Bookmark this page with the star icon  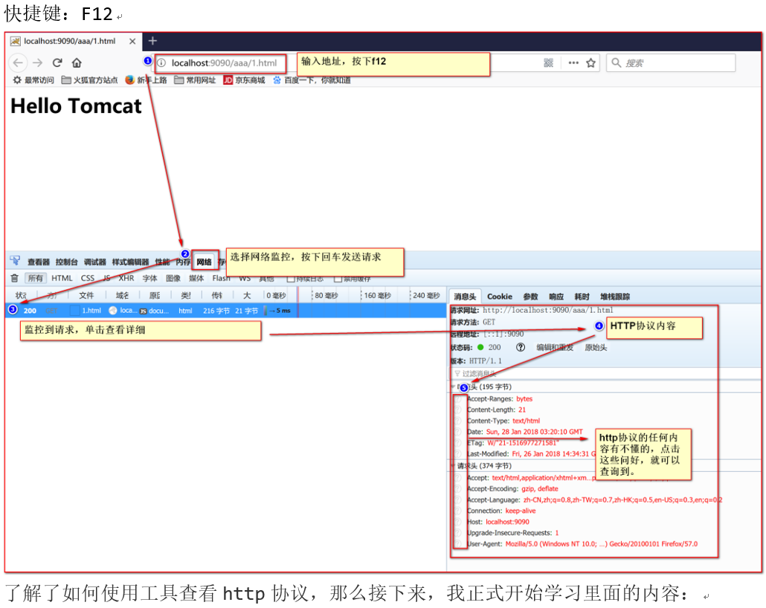pyautogui.click(x=590, y=62)
